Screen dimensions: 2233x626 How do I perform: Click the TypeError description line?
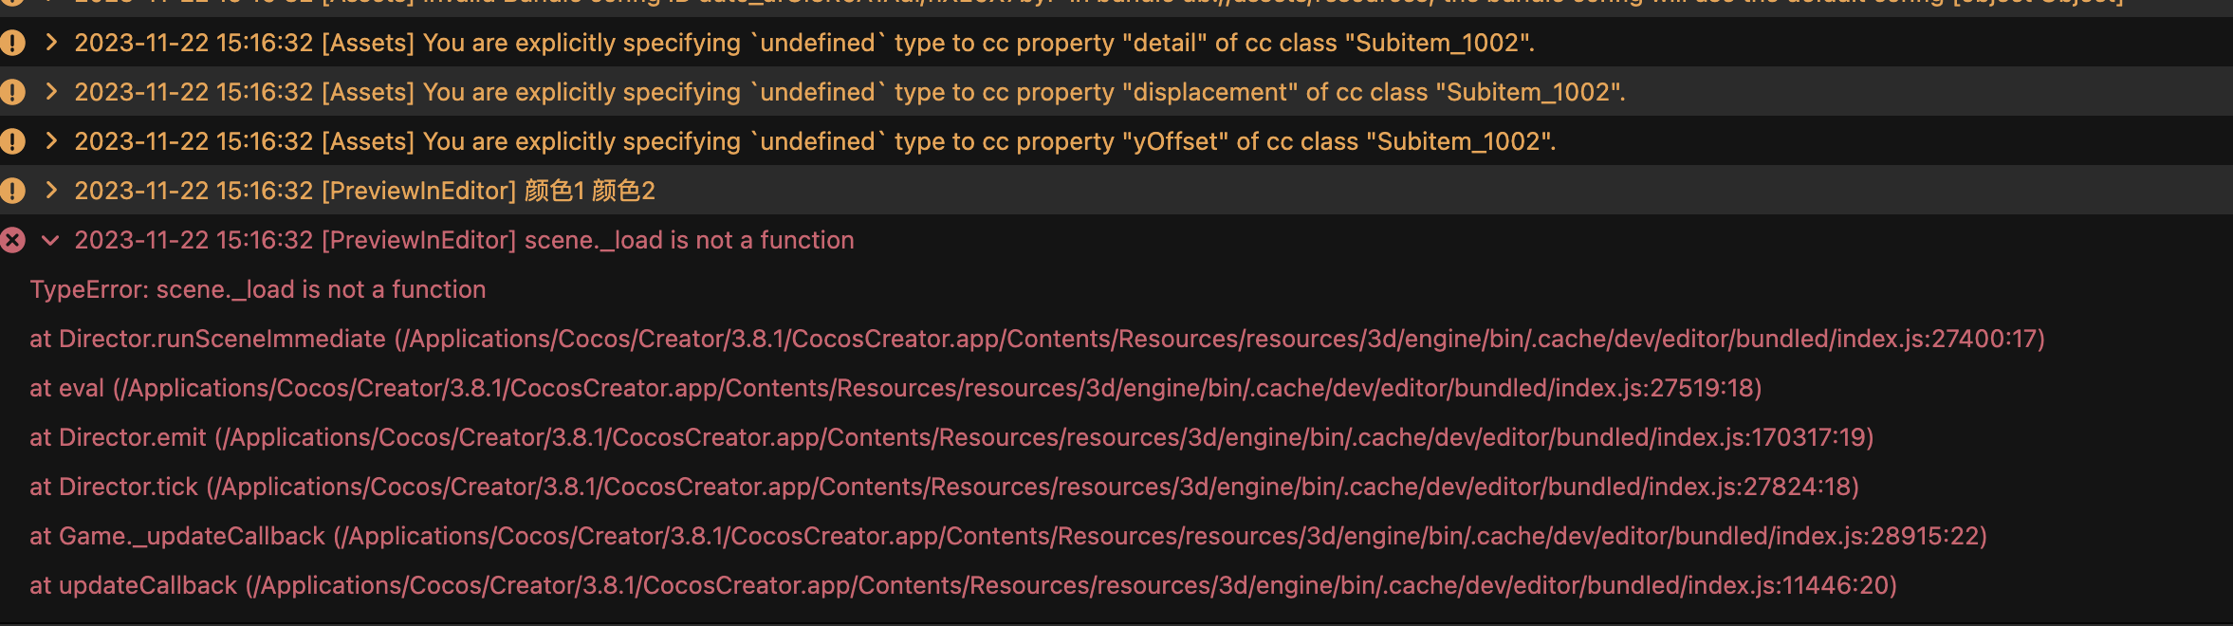257,289
